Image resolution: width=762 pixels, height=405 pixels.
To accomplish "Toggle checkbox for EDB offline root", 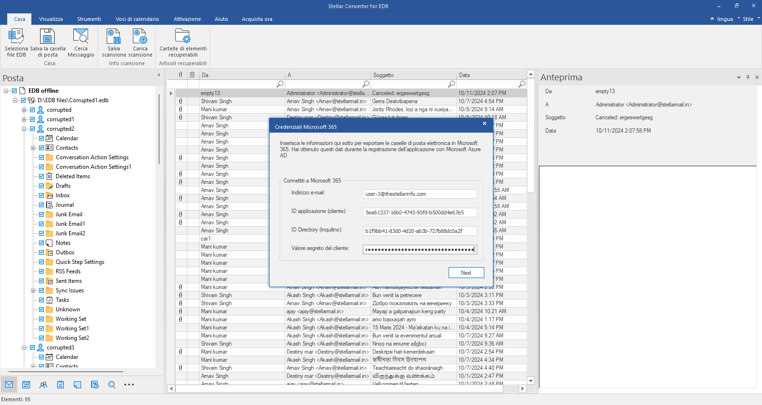I will point(14,90).
